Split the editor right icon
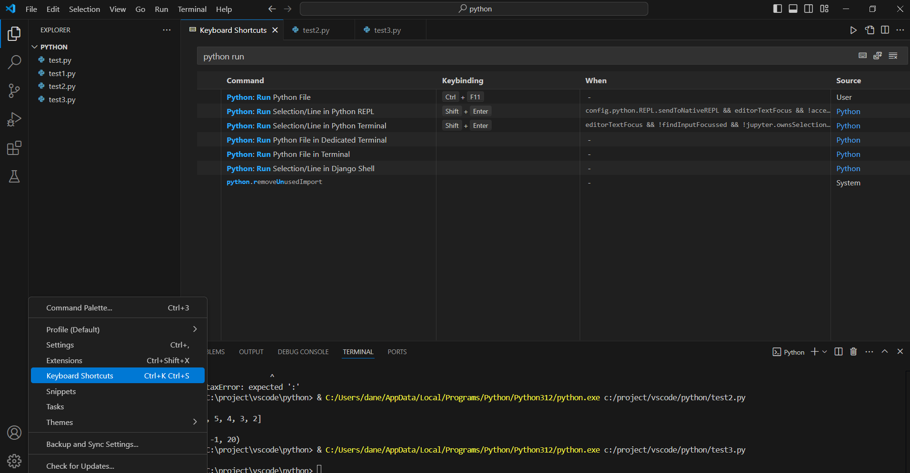910x473 pixels. (885, 30)
